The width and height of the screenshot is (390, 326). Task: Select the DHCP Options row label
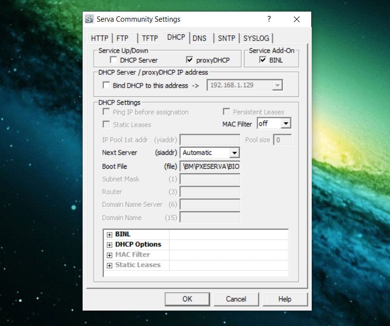click(138, 244)
